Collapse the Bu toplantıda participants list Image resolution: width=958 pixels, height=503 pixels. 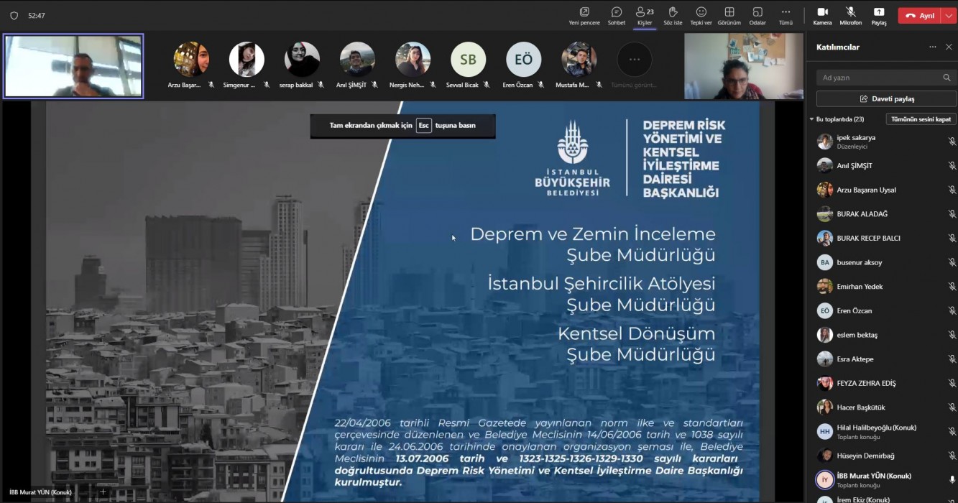(x=812, y=119)
